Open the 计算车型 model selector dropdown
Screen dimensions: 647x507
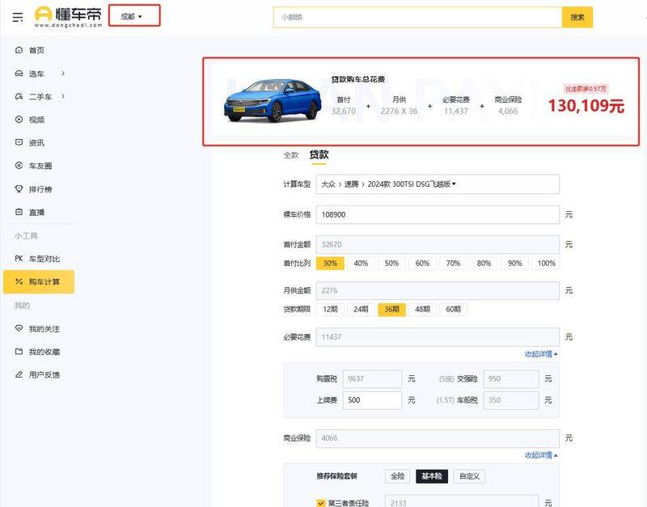pos(438,184)
